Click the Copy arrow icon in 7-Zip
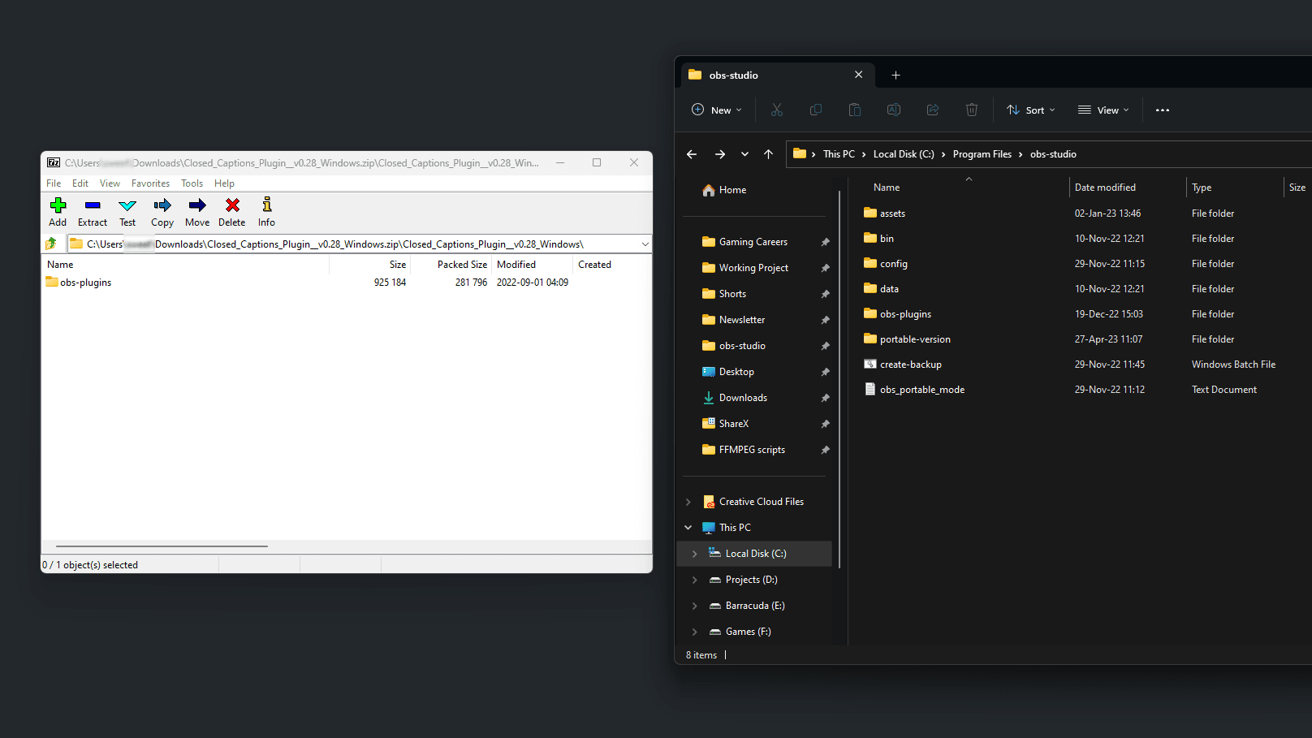 tap(162, 205)
